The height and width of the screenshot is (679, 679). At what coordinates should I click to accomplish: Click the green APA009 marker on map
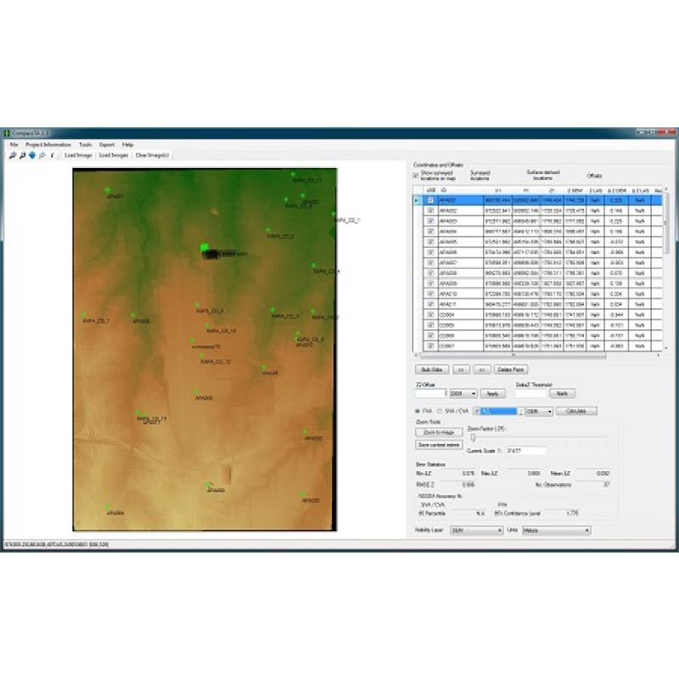click(207, 485)
